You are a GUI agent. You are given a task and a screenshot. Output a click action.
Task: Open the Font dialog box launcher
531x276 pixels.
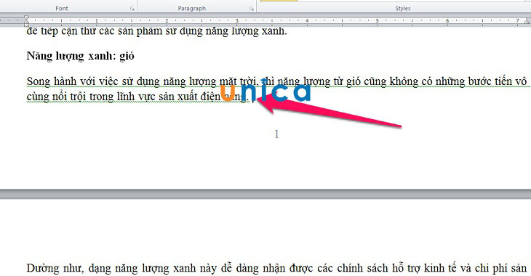(132, 9)
